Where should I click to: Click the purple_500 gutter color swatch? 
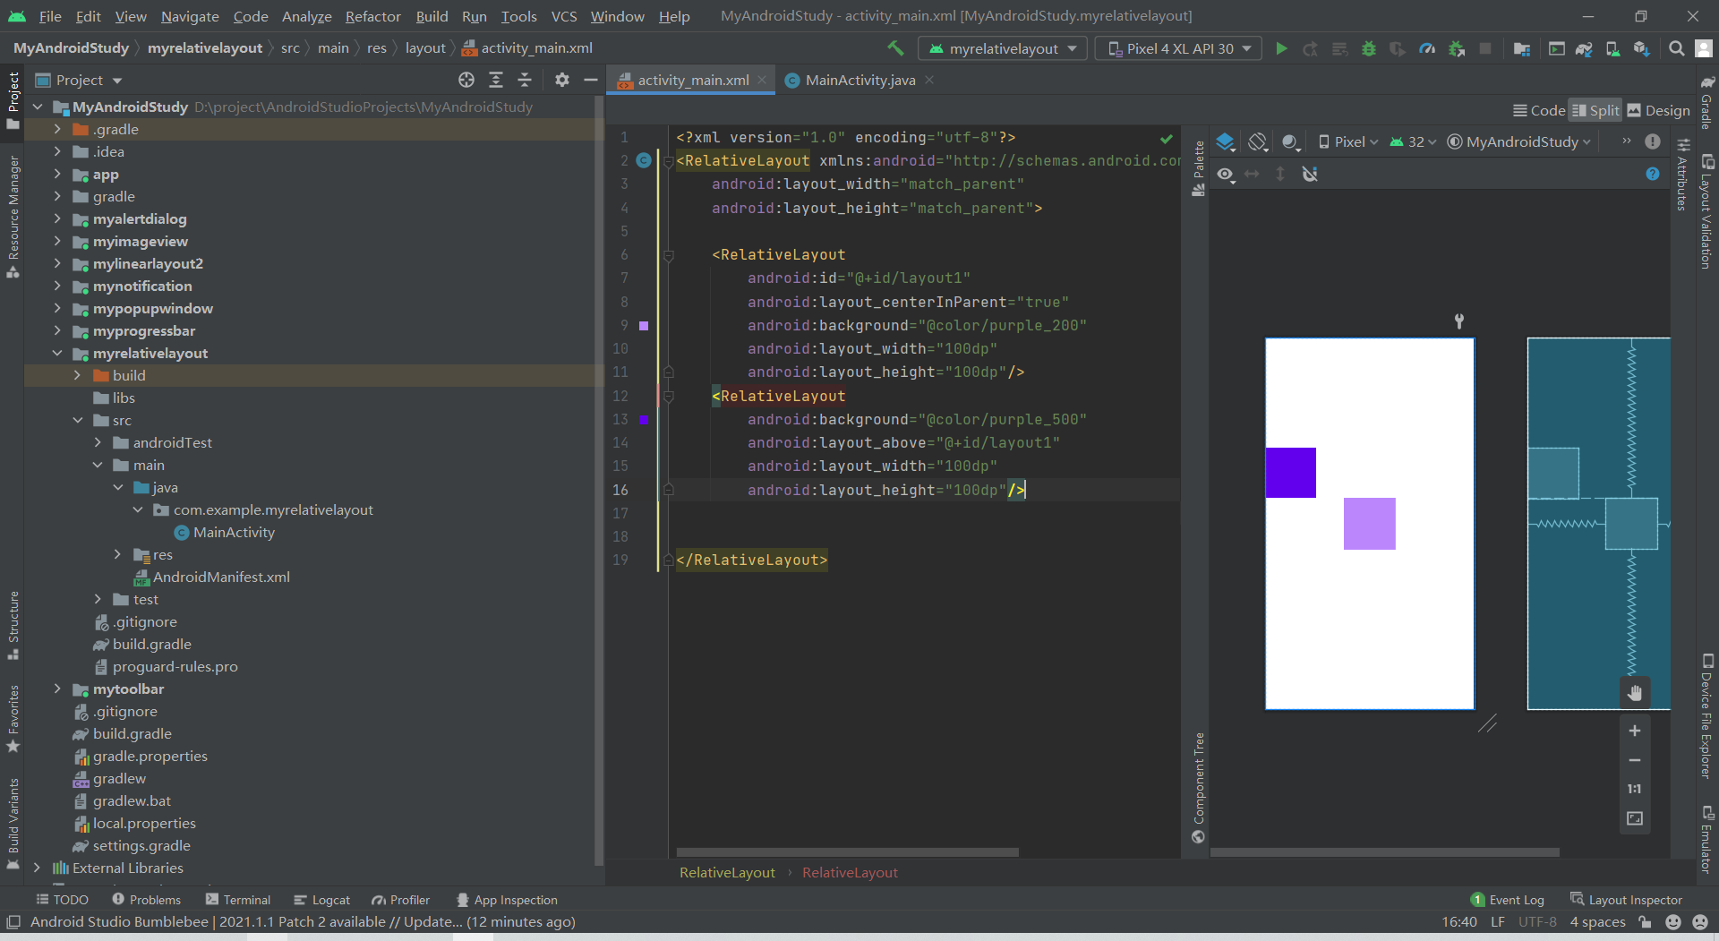644,419
